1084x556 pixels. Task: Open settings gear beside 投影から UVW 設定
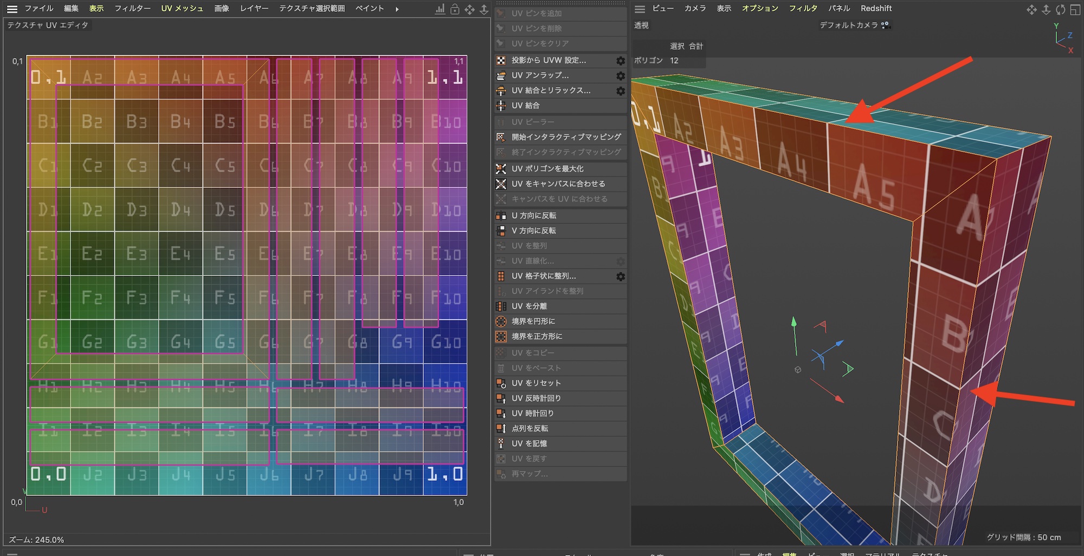pos(621,61)
